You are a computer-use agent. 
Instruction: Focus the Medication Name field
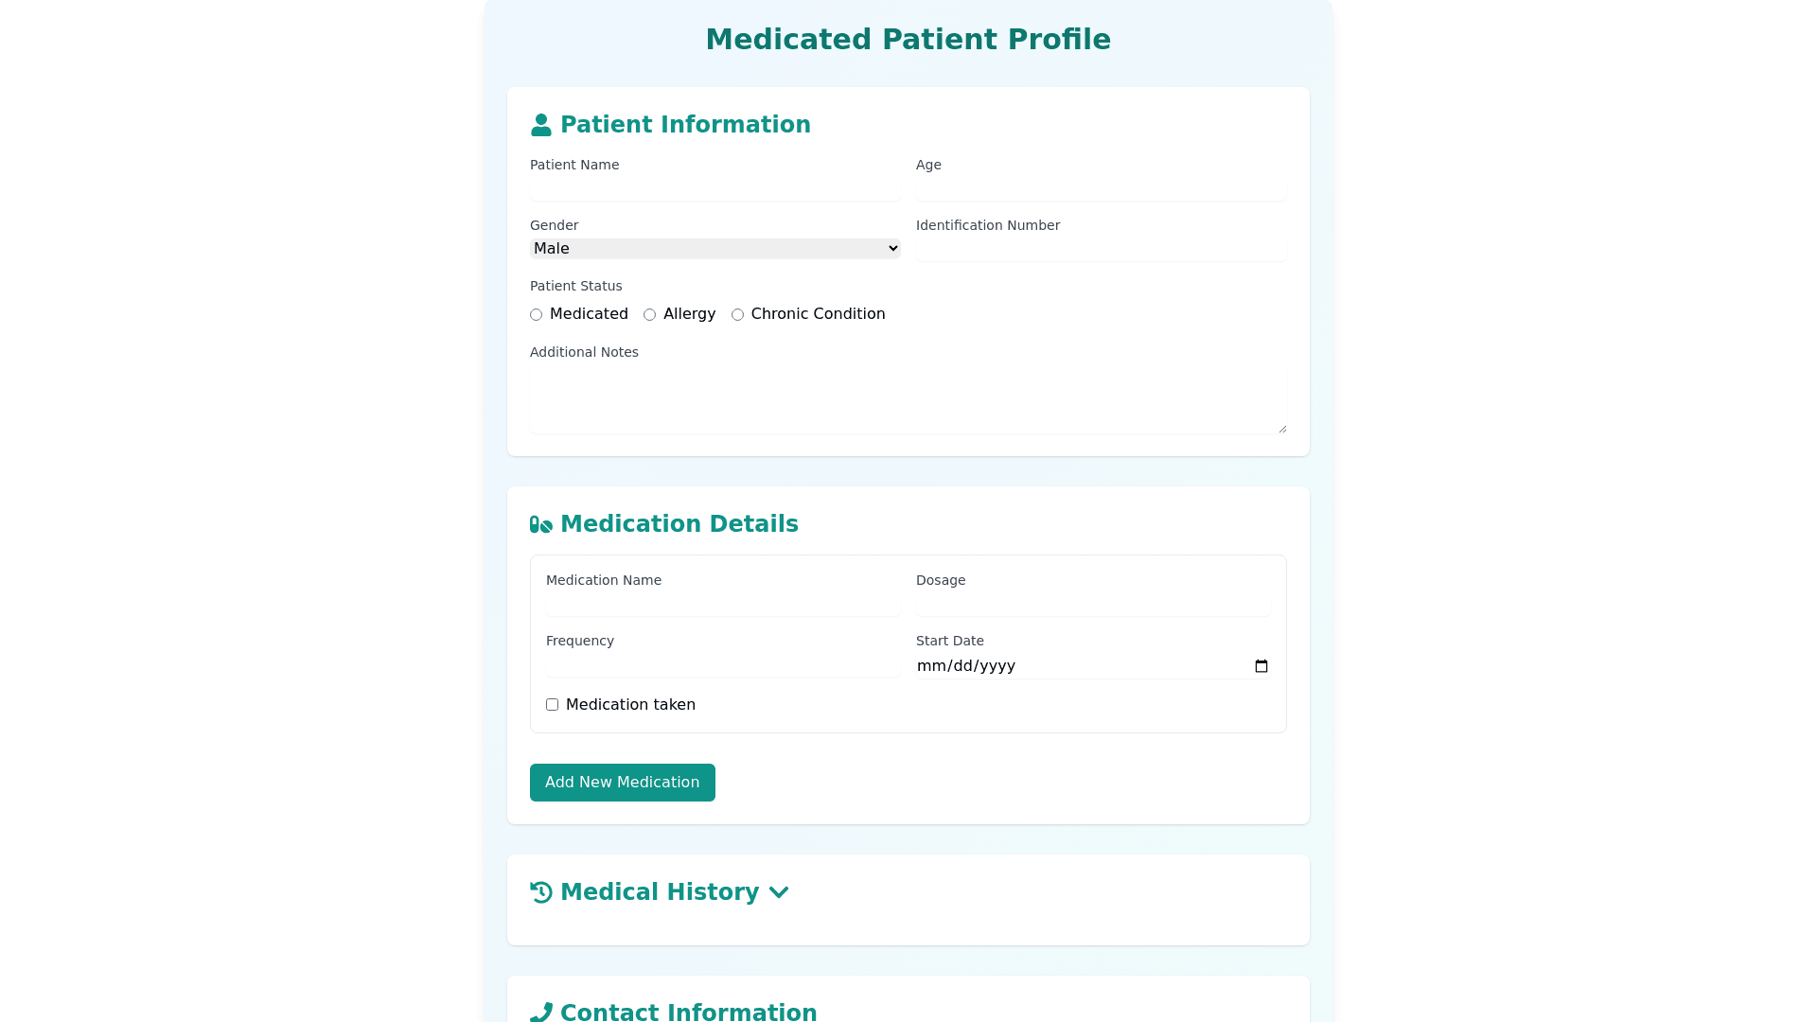click(723, 605)
